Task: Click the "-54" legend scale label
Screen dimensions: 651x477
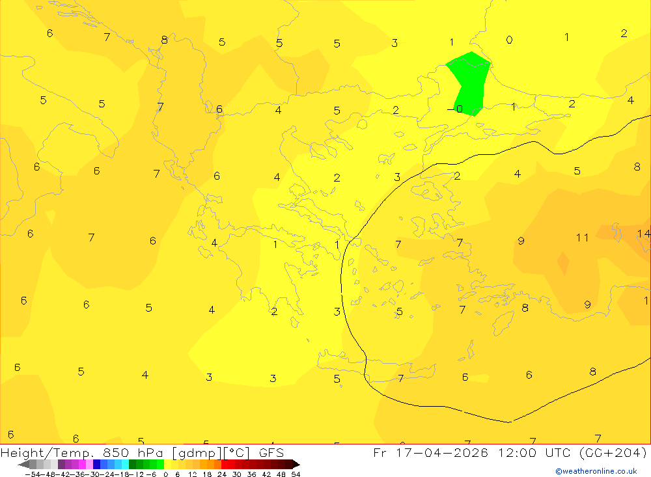Action: tap(33, 474)
